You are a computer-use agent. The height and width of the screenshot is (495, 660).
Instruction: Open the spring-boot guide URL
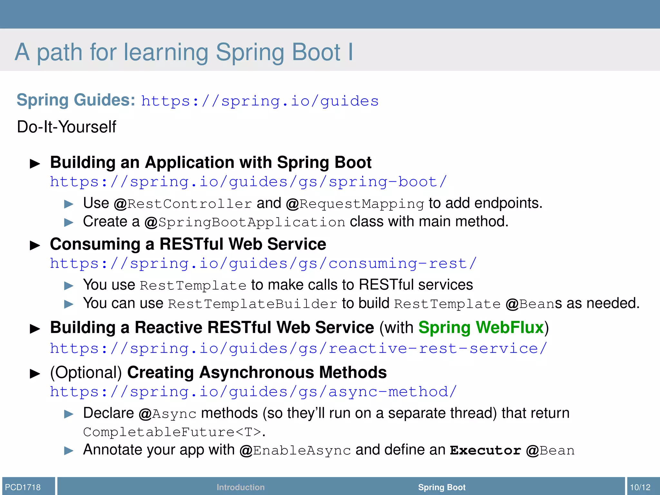click(x=248, y=182)
